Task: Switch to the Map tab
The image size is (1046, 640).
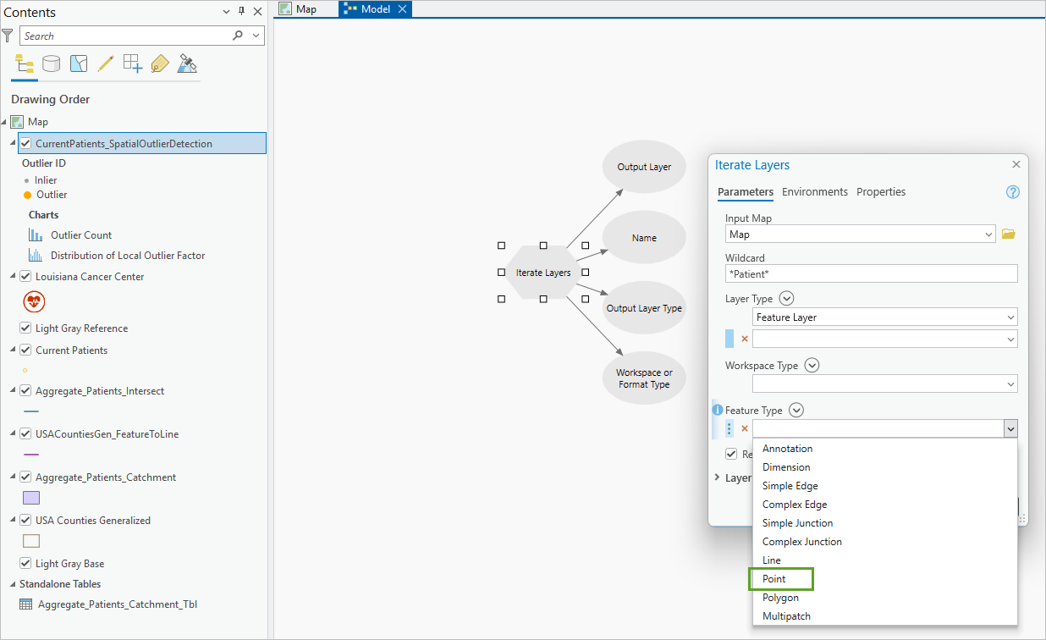Action: [x=305, y=8]
